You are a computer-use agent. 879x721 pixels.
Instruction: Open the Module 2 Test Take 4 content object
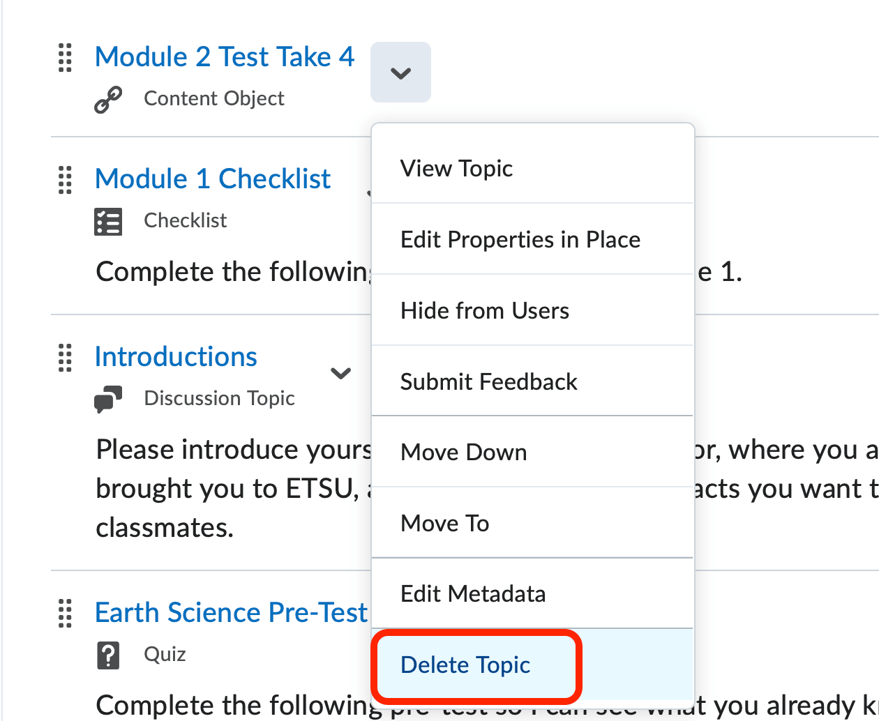coord(225,56)
